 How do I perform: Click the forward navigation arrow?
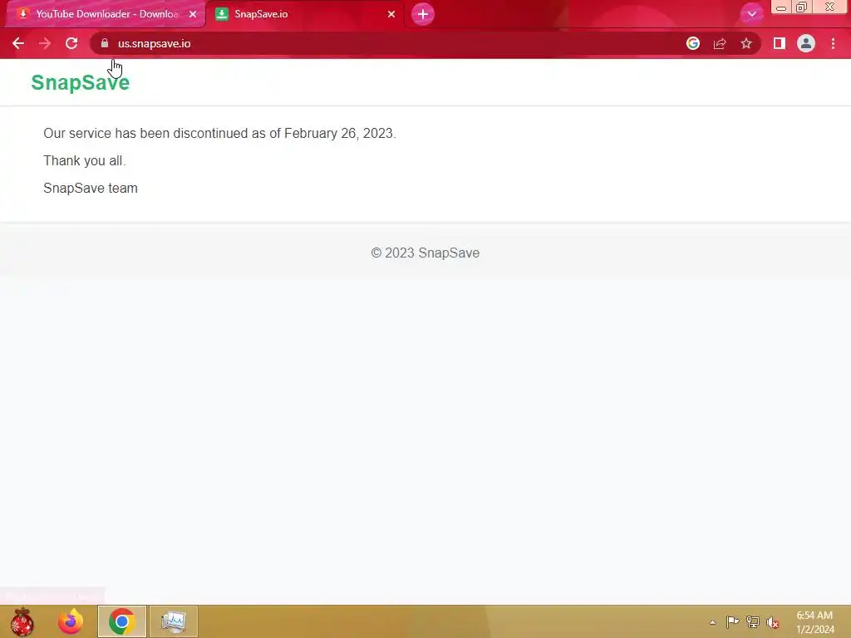(x=45, y=43)
